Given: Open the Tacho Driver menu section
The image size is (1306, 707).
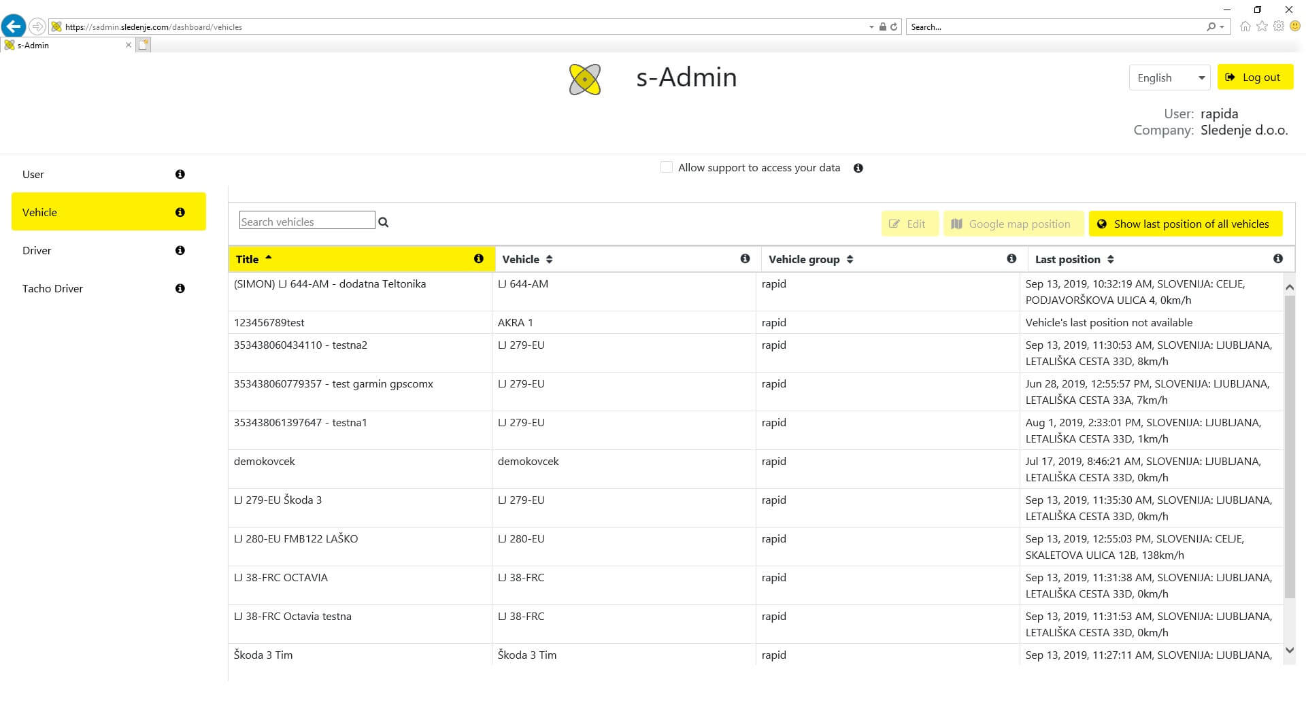Looking at the screenshot, I should pyautogui.click(x=109, y=288).
